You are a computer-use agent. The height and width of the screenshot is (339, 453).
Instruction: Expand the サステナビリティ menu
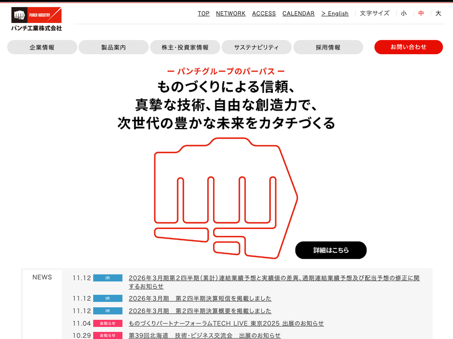256,47
